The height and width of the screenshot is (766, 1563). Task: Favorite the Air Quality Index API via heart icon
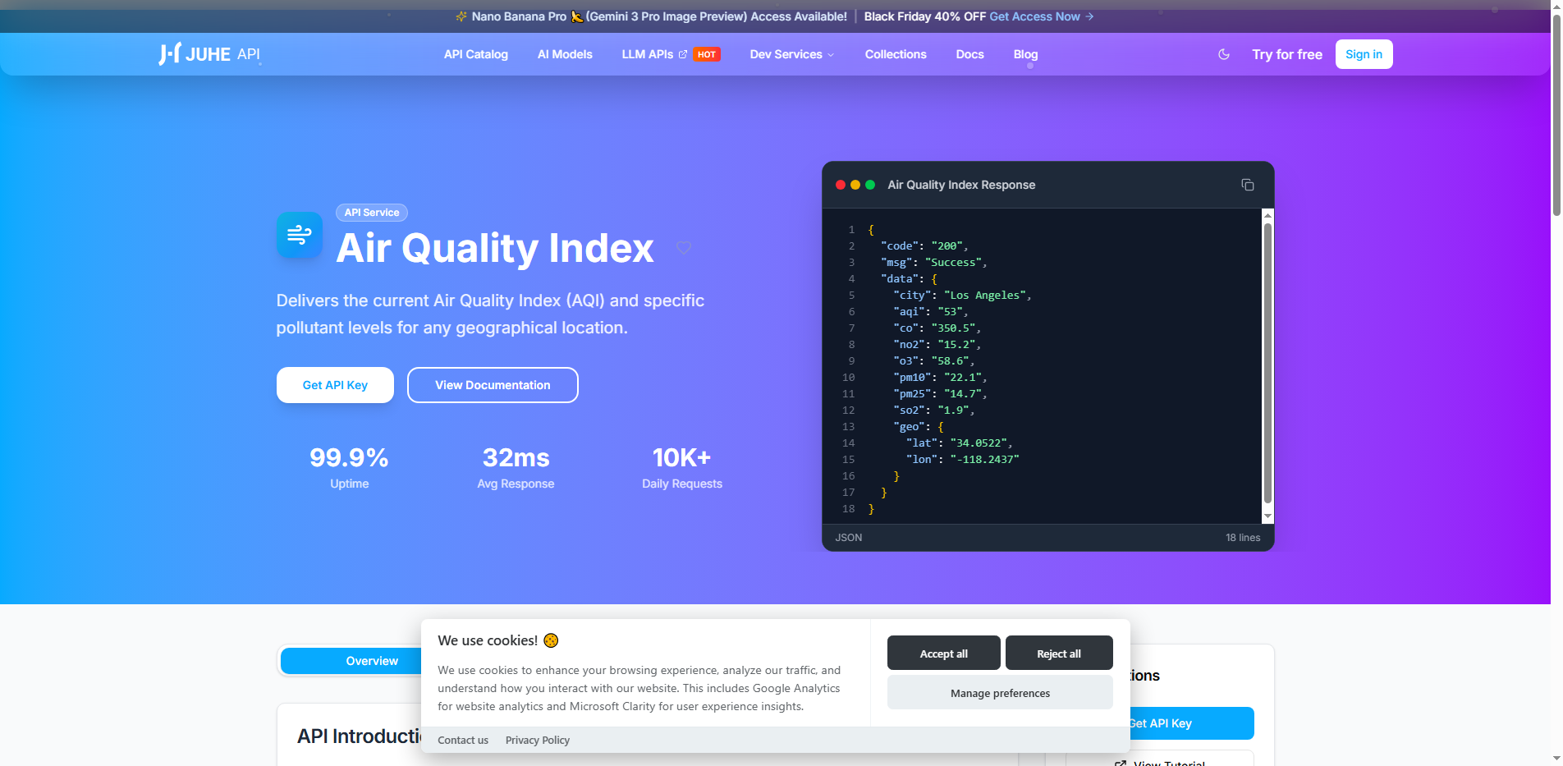(685, 248)
